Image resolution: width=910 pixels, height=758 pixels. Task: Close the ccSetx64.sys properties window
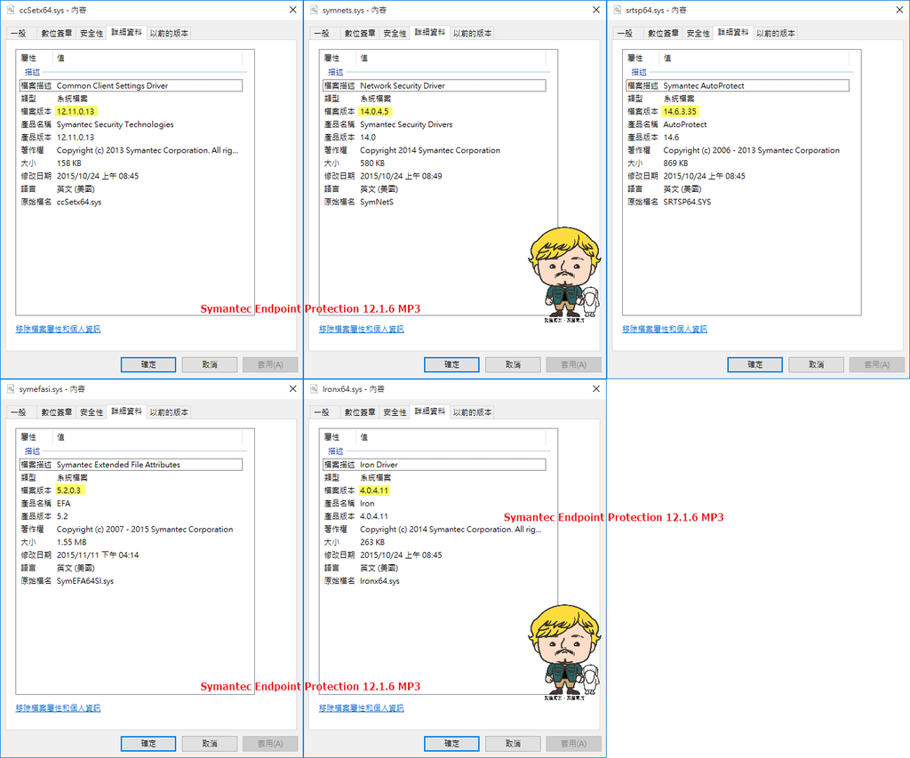tap(293, 10)
